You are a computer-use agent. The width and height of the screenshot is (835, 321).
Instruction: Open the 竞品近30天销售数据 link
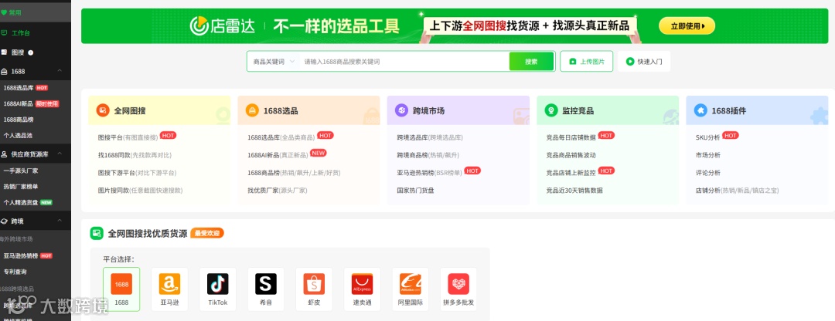[x=574, y=191]
